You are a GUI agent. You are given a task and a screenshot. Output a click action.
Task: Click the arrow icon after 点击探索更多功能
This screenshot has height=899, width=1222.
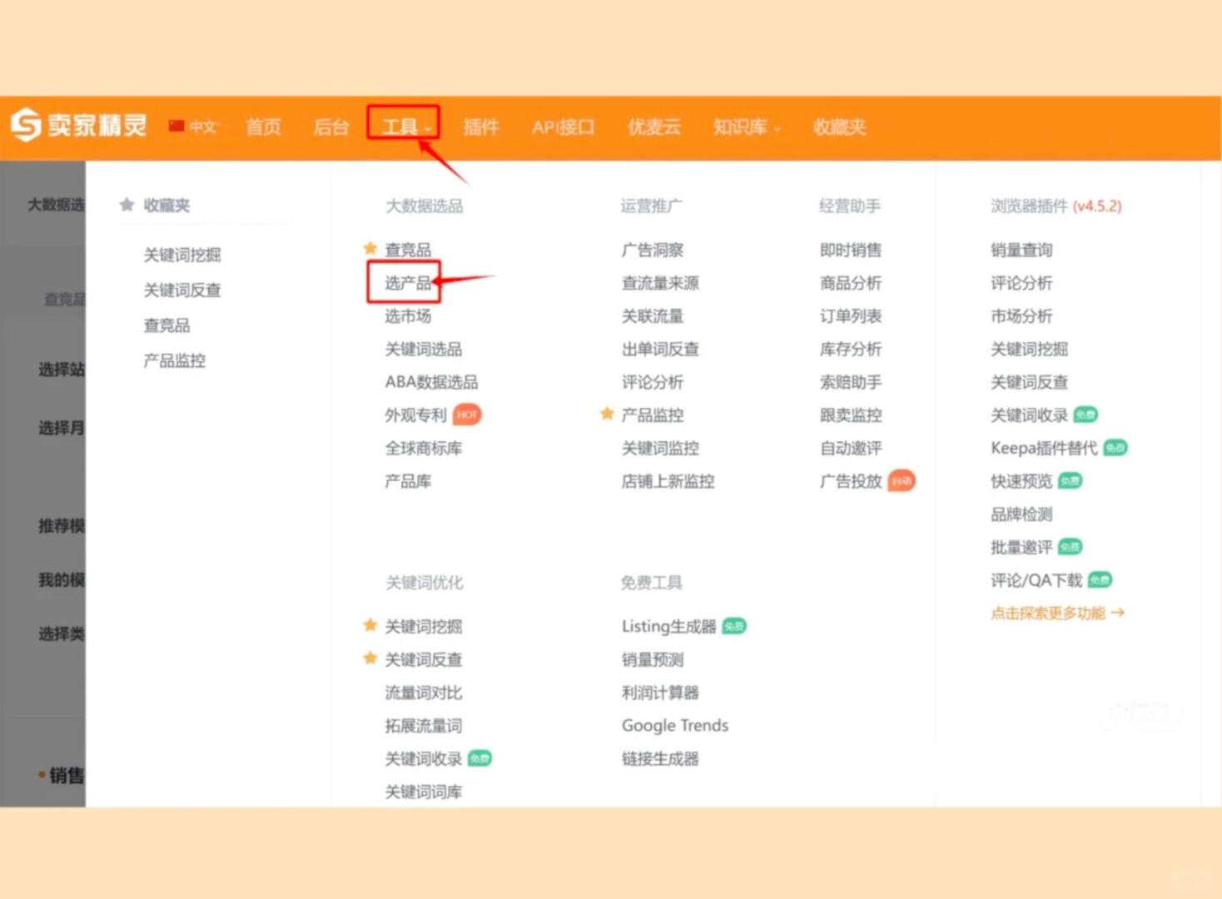[x=1118, y=613]
